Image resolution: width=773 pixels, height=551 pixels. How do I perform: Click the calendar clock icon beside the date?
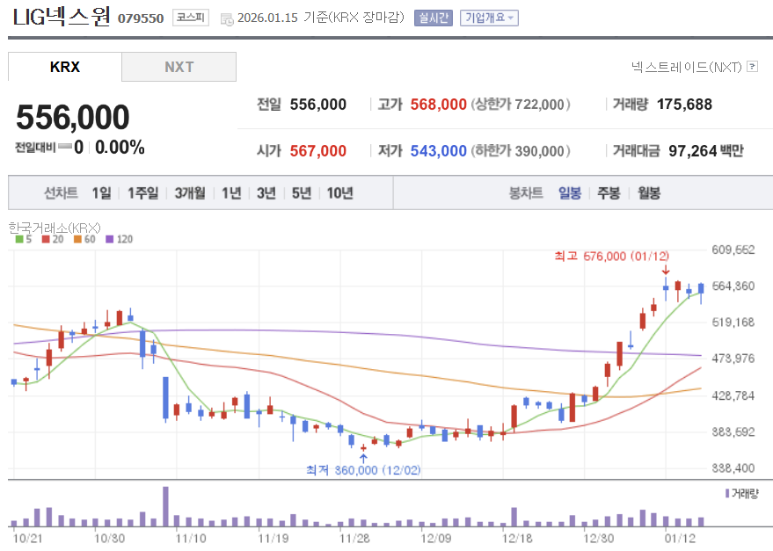(227, 19)
